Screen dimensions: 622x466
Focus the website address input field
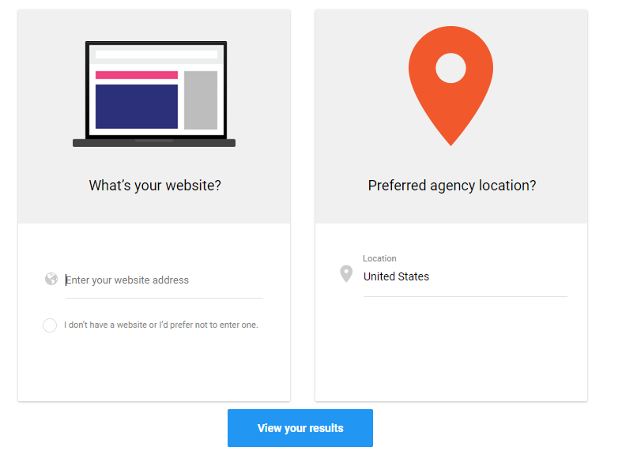tap(164, 280)
